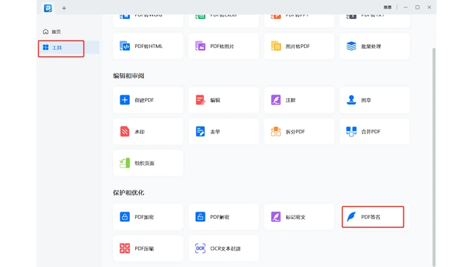Open the PDF转HTML converter tool

click(x=148, y=46)
